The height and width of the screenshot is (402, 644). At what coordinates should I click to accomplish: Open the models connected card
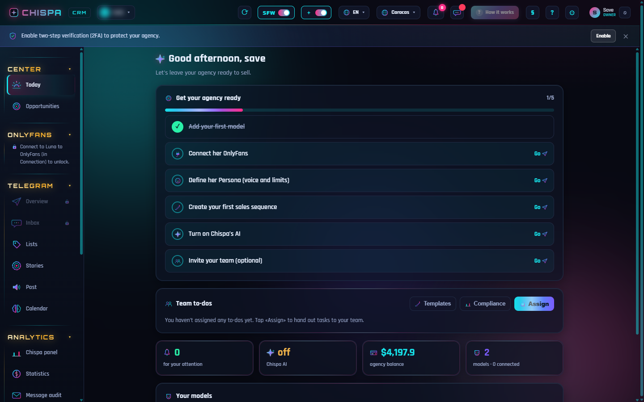click(x=514, y=358)
